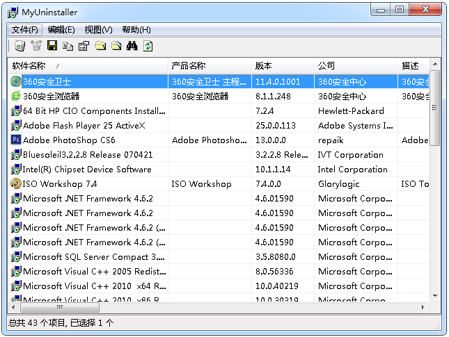449x337 pixels.
Task: Click the status bar text 总共 43 个项目
Action: click(37, 322)
